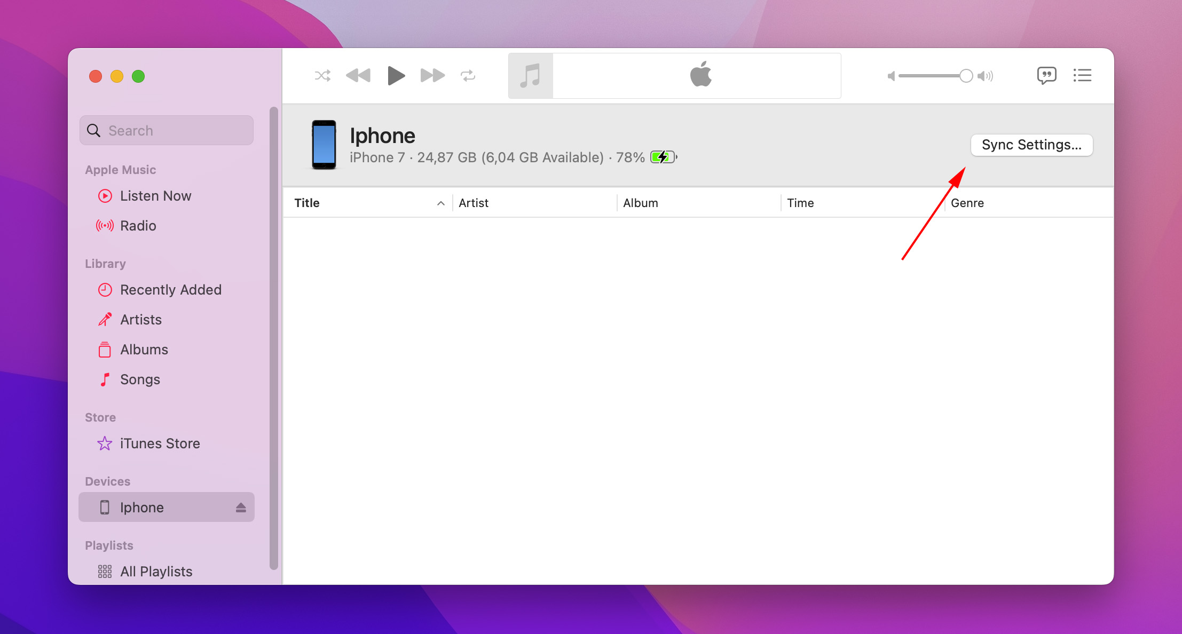Click the music note artwork placeholder

click(531, 76)
